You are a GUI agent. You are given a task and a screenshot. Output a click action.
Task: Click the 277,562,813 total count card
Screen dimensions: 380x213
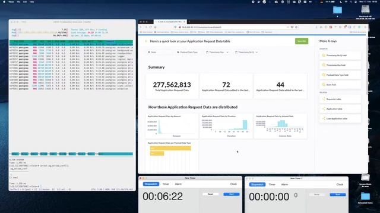point(172,86)
